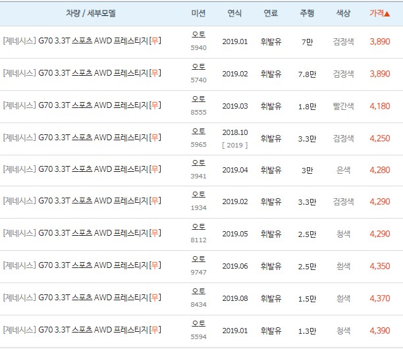Click the bracketed [ 2019 ] model year

[235, 146]
